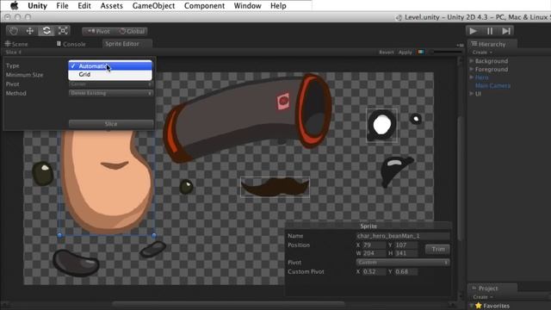Edit the Position Y field
Viewport: 551px width, 310px height.
coord(406,245)
